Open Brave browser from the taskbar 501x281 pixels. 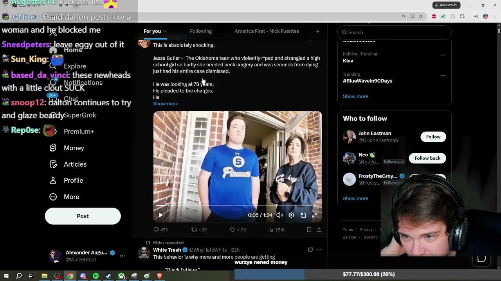[x=160, y=276]
